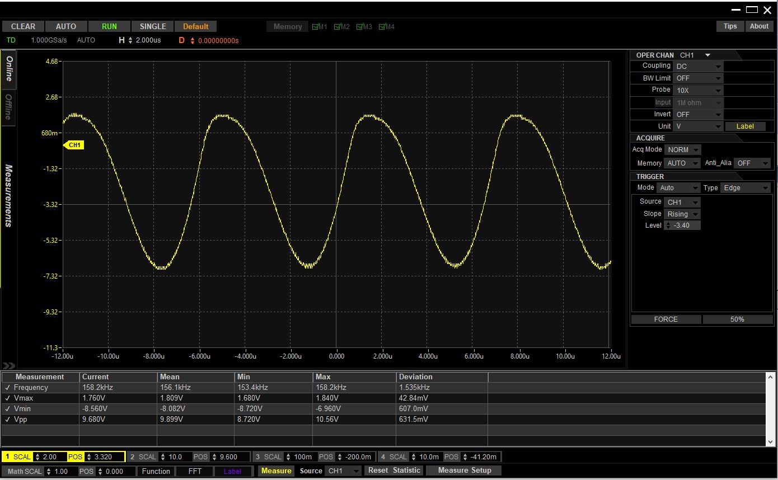Select channel 1 SCAL button
Image resolution: width=778 pixels, height=480 pixels.
17,457
